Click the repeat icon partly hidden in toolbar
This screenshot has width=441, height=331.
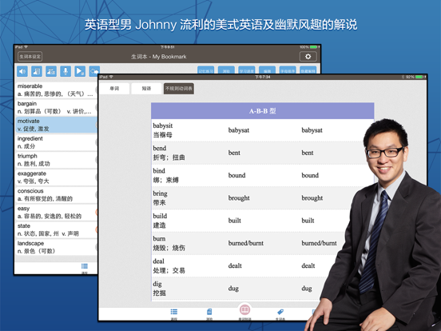[94, 71]
